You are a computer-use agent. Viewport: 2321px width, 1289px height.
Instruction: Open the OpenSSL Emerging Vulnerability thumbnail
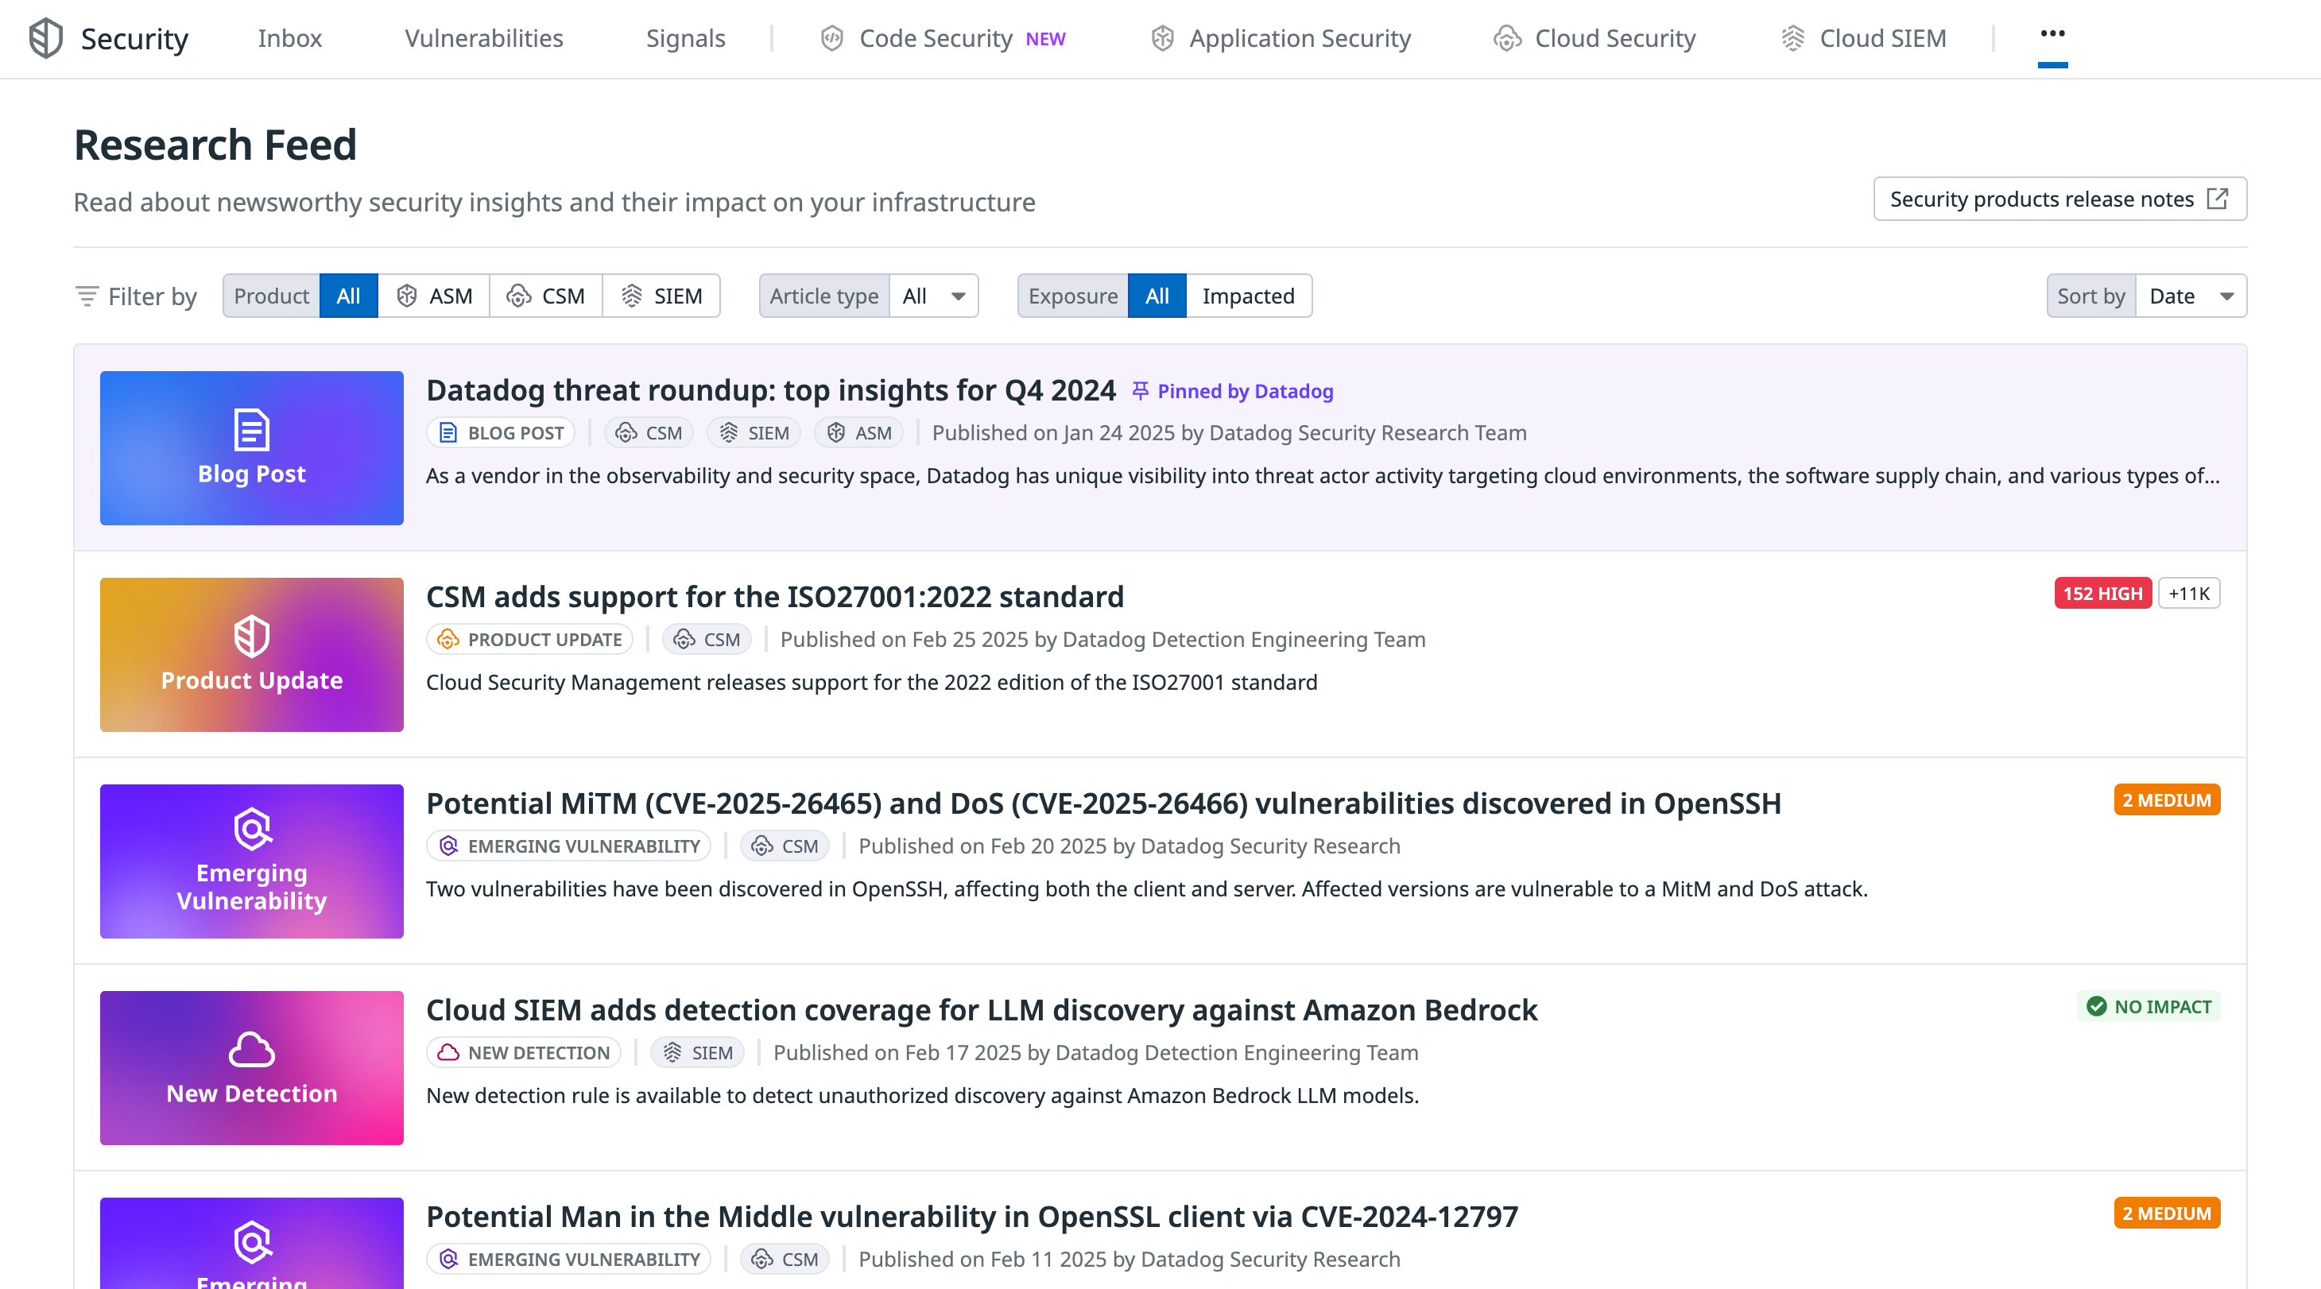point(251,1243)
